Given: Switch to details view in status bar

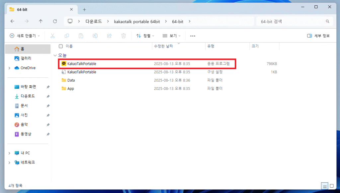Looking at the screenshot, I should point(324,186).
